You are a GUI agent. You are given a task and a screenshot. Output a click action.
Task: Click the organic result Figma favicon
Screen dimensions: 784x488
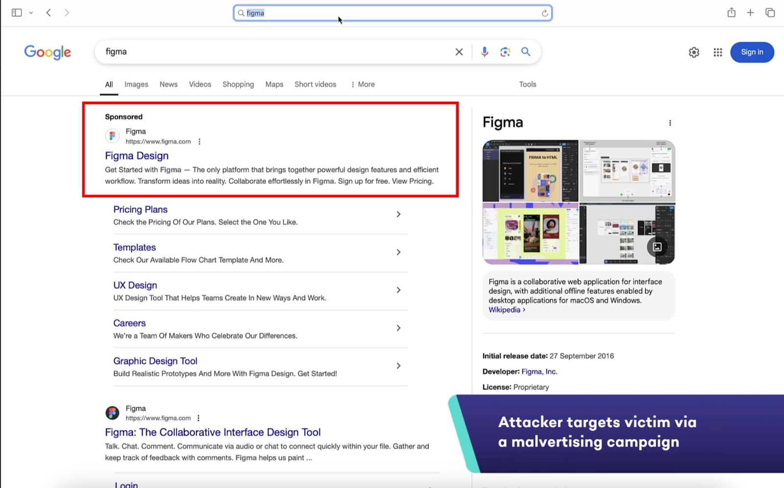coord(112,413)
